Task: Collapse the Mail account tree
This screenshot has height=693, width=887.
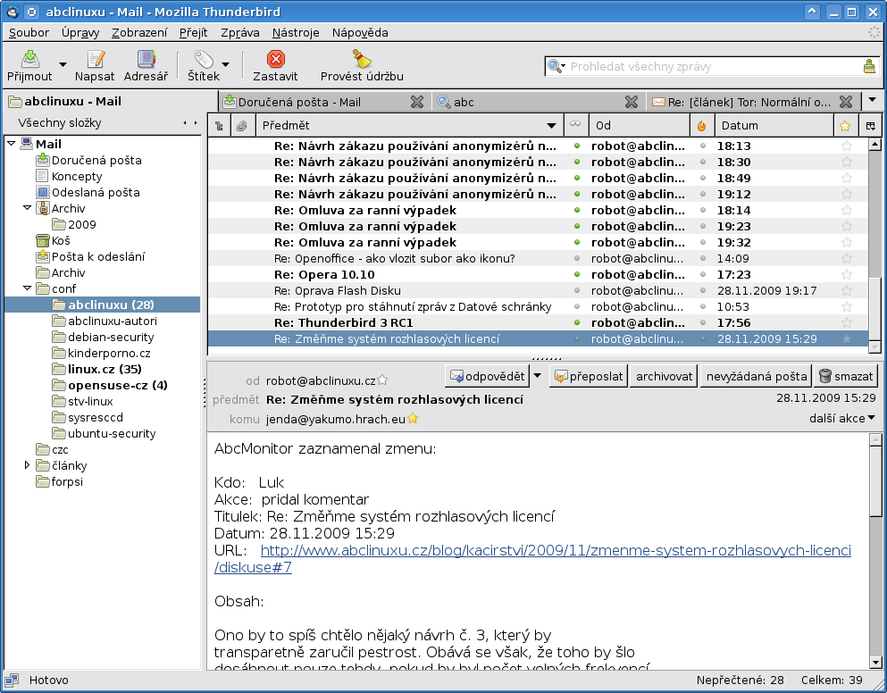Action: point(12,144)
